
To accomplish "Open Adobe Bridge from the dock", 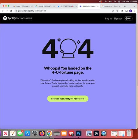I will (96, 133).
